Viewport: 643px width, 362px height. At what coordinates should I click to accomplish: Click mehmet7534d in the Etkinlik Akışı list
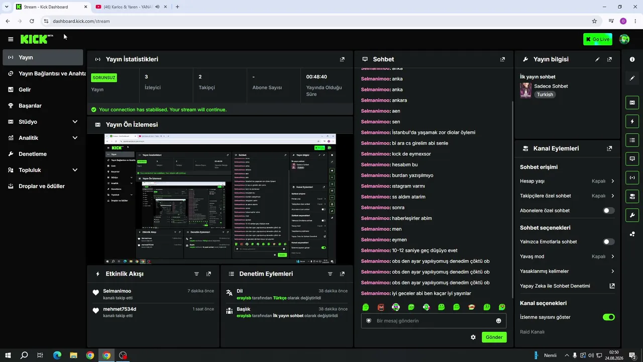(x=120, y=309)
